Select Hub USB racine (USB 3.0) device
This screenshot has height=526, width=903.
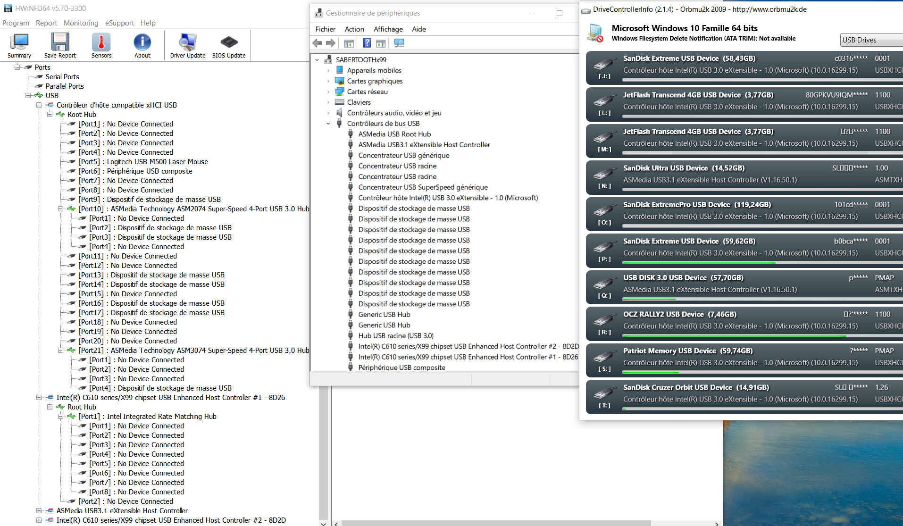pyautogui.click(x=396, y=335)
